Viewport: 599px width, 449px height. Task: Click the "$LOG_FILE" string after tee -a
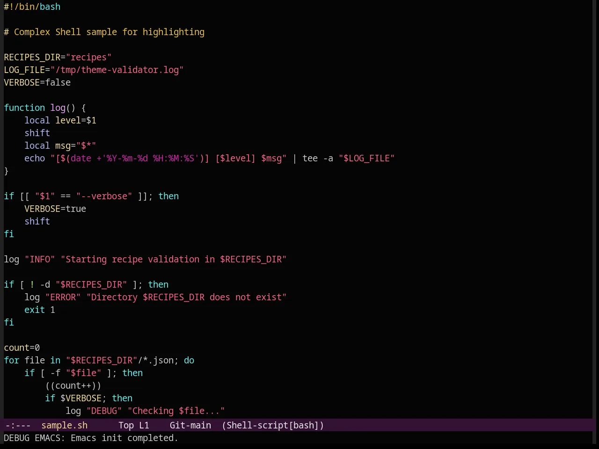pyautogui.click(x=366, y=159)
